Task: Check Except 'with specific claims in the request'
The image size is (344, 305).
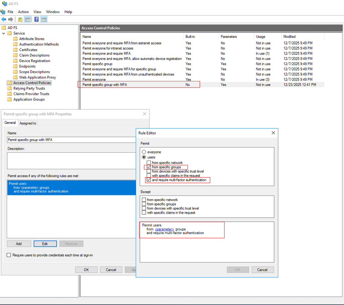Action: (x=144, y=213)
